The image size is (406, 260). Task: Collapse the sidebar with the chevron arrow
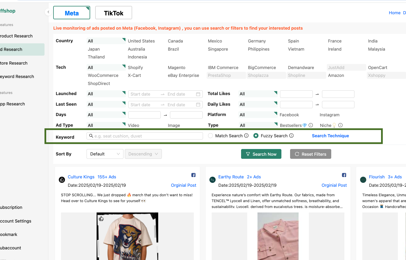tap(48, 12)
